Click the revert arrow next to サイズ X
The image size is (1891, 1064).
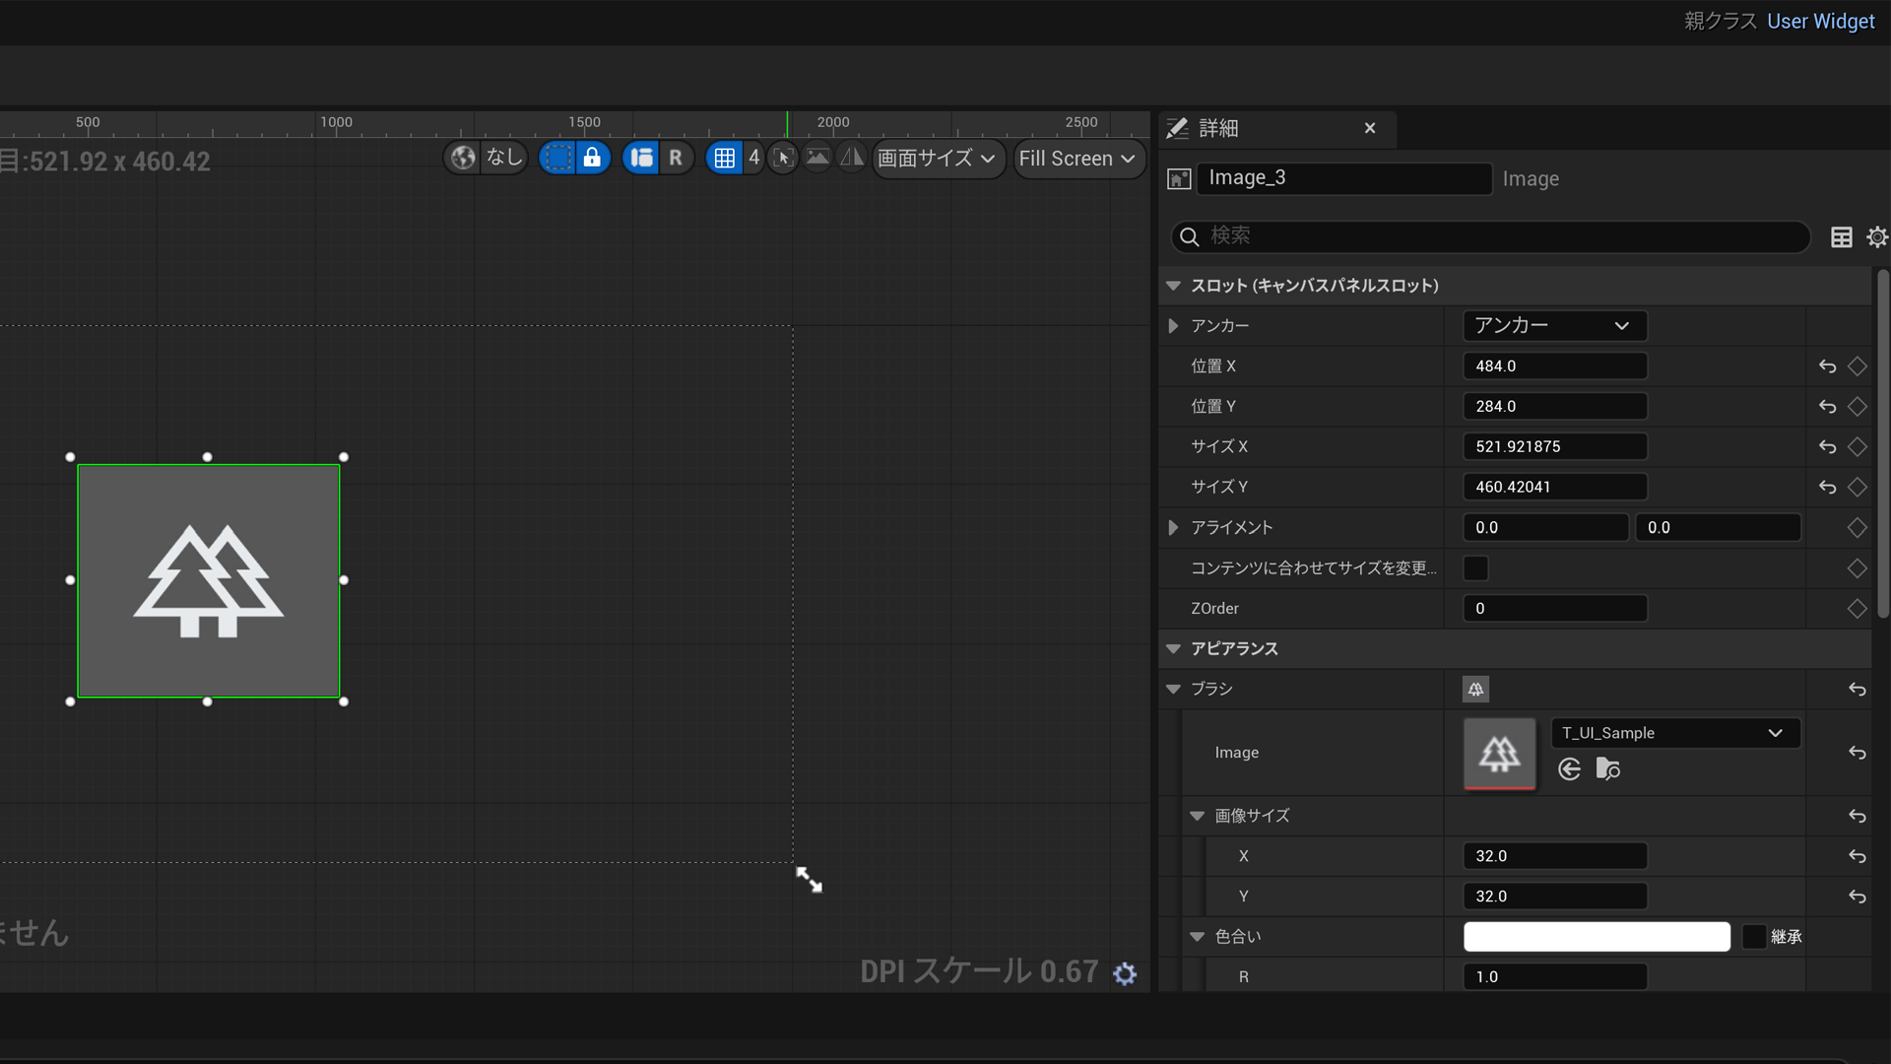click(1827, 446)
